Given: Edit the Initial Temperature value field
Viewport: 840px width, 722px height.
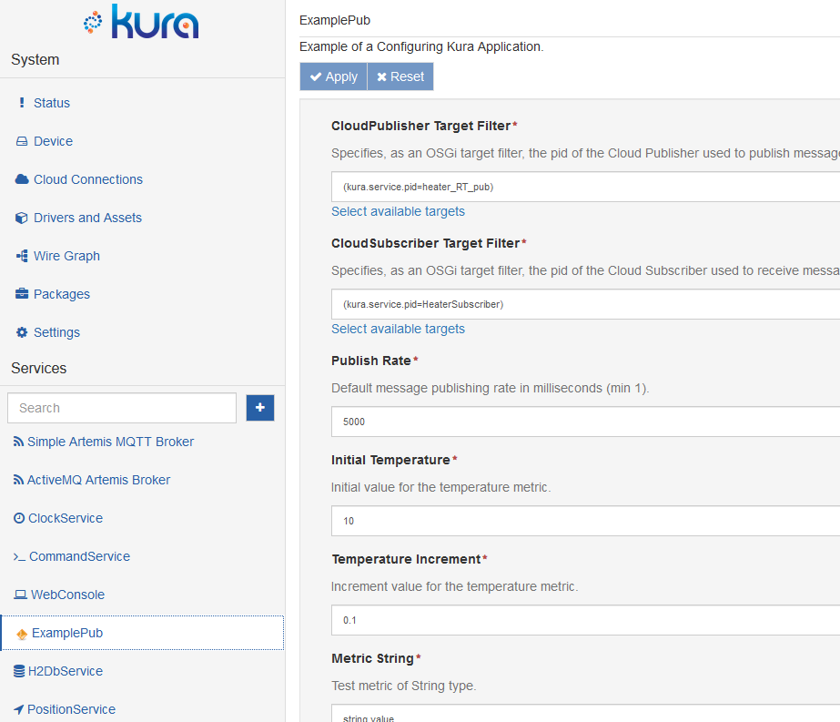Looking at the screenshot, I should 585,521.
